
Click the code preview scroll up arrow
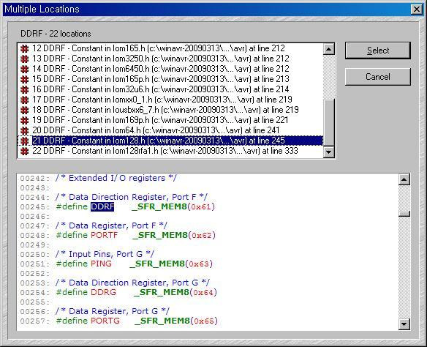pos(404,179)
